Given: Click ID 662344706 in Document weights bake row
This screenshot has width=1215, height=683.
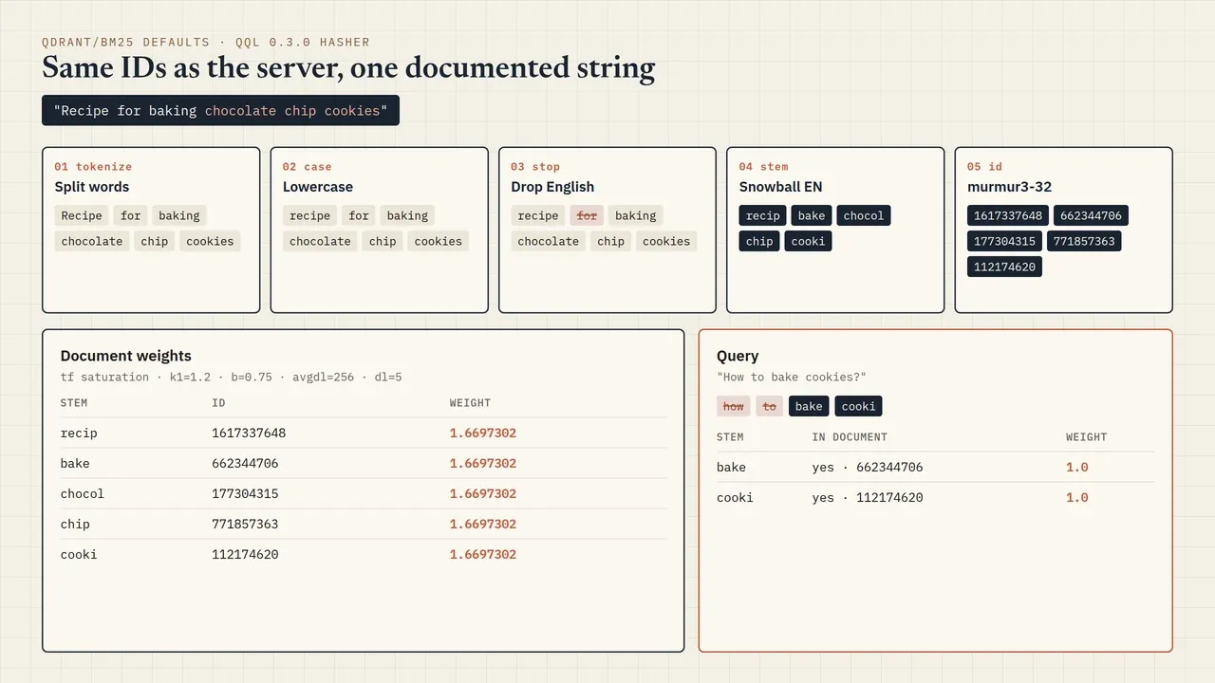Looking at the screenshot, I should (245, 463).
